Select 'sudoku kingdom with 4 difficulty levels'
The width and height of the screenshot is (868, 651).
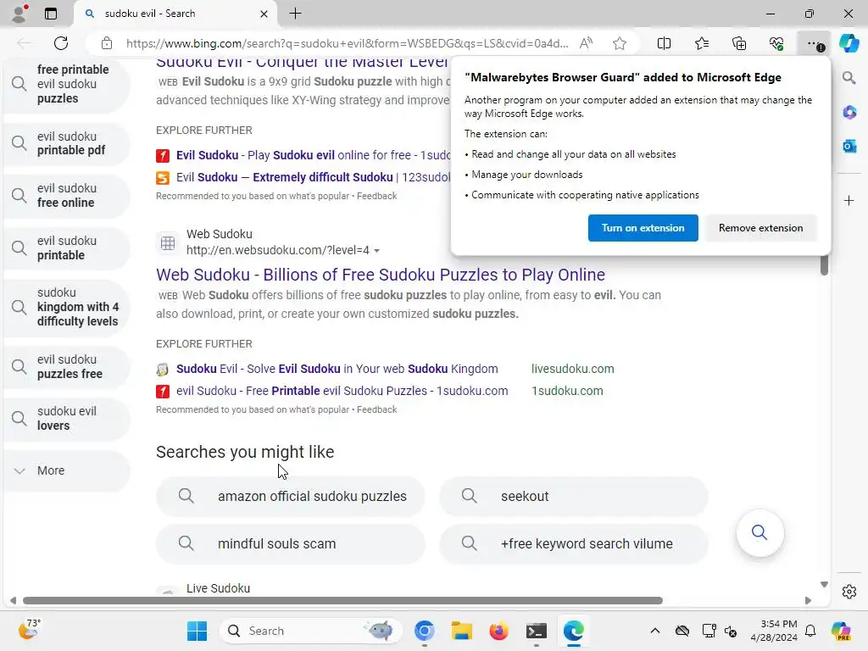click(66, 307)
